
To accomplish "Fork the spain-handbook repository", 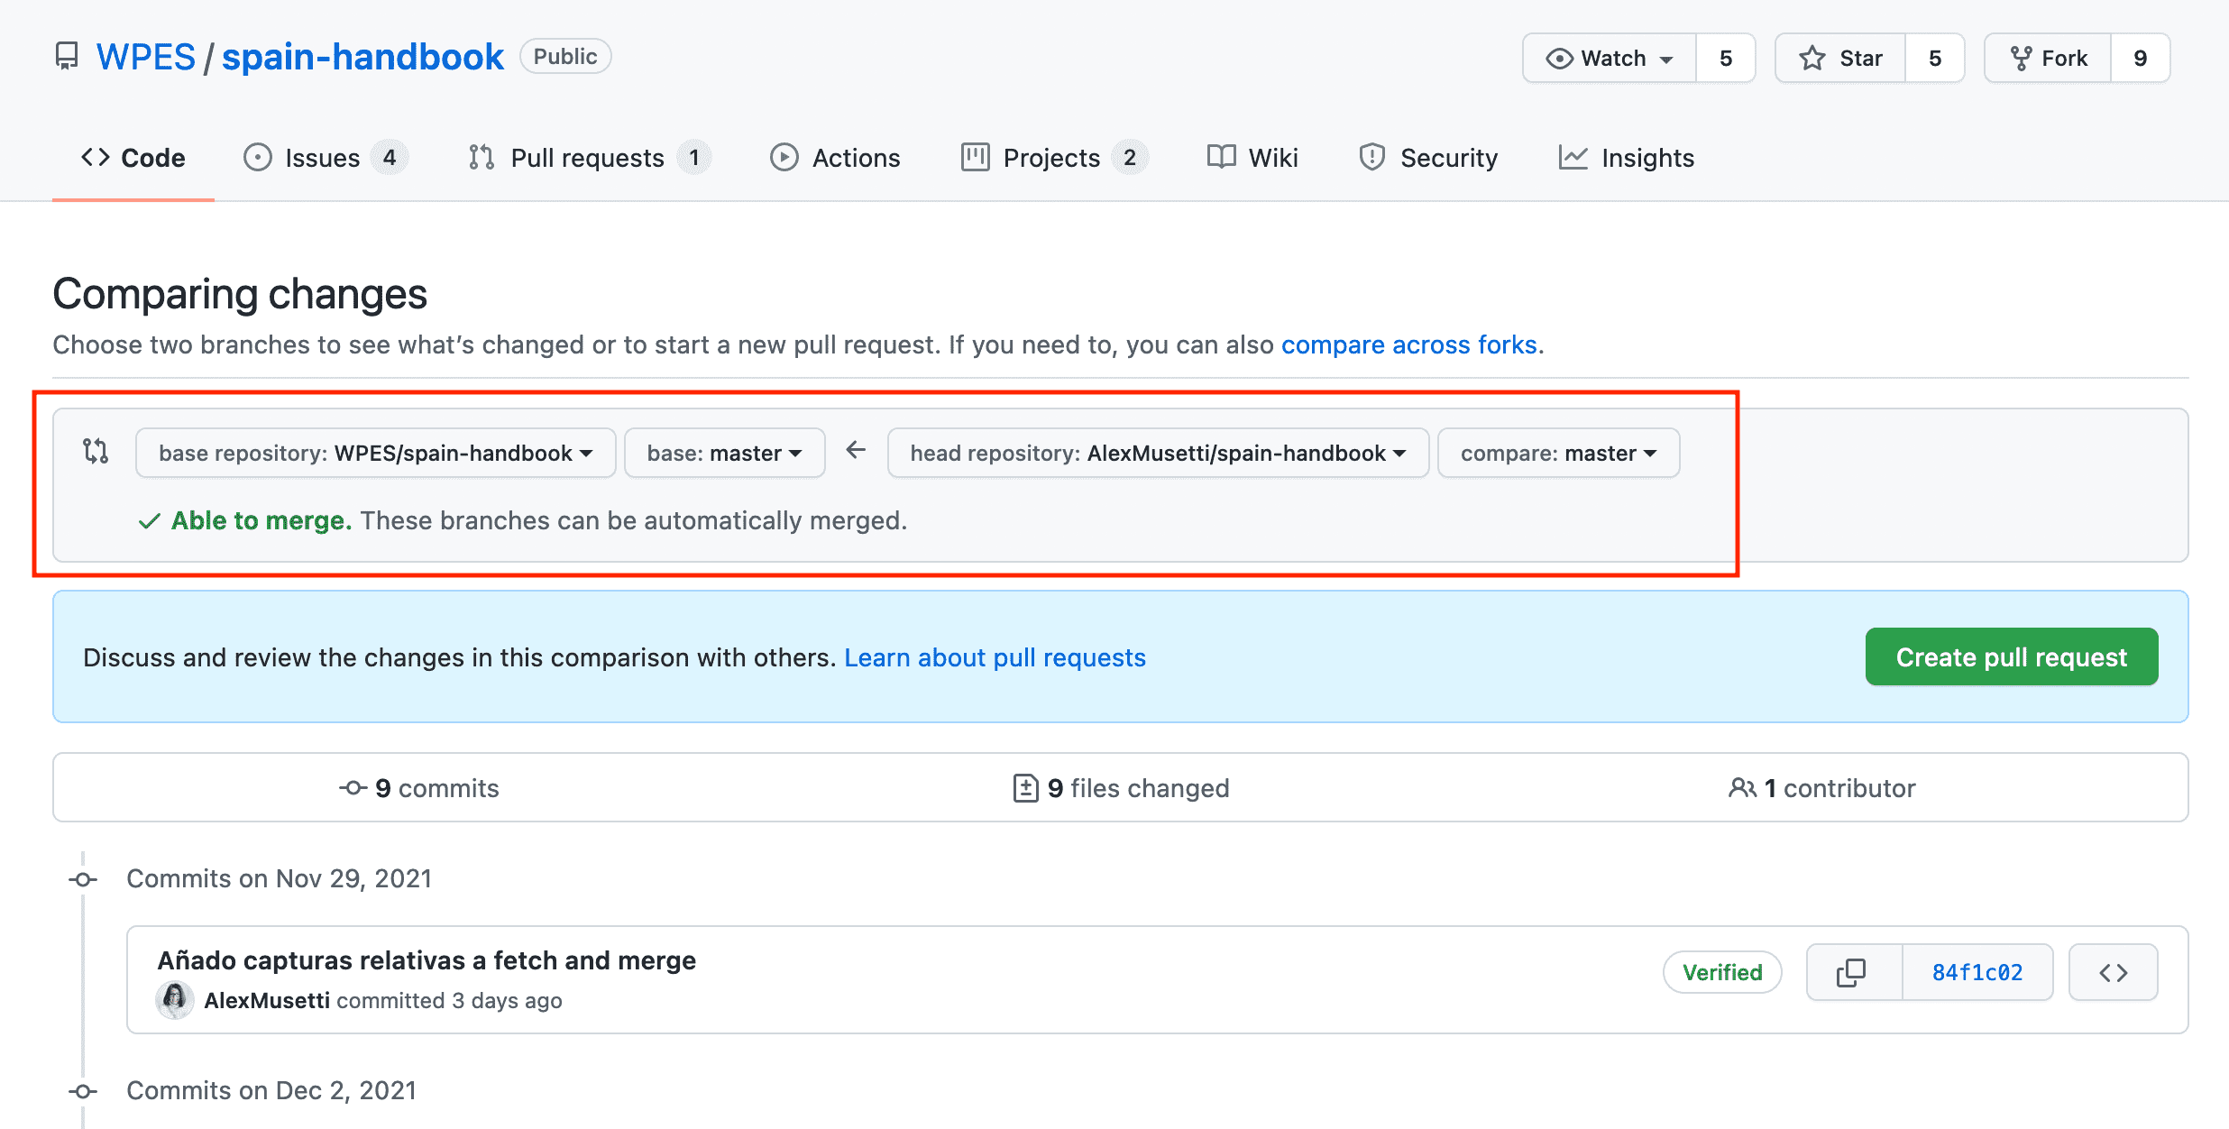I will 2048,59.
